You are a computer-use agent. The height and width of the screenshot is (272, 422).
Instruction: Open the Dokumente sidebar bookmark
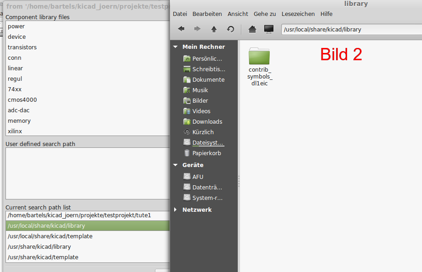coord(204,79)
